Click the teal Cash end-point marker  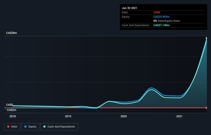[207, 38]
